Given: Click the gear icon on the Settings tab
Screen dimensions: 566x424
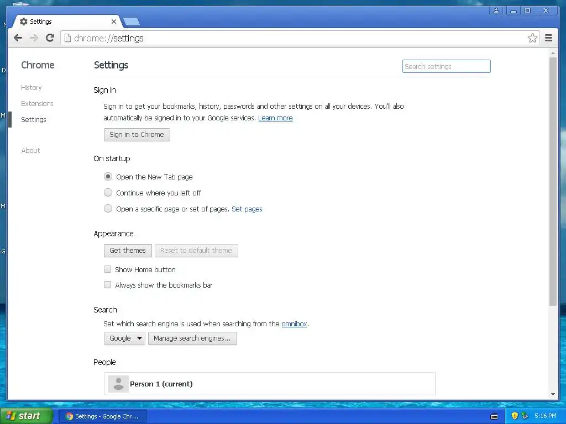Looking at the screenshot, I should (23, 22).
